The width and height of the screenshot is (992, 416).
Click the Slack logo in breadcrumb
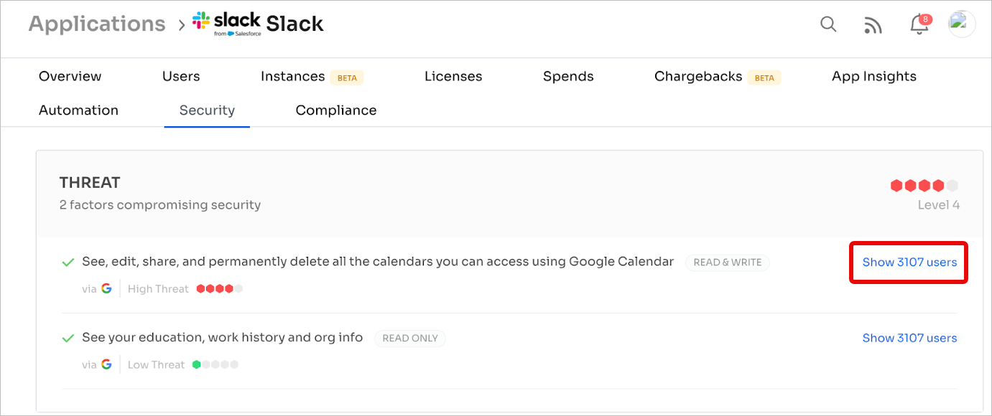point(226,24)
